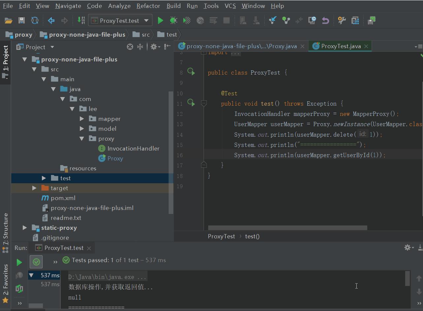Start Debug with the bug icon
Image resolution: width=423 pixels, height=311 pixels.
[x=174, y=20]
